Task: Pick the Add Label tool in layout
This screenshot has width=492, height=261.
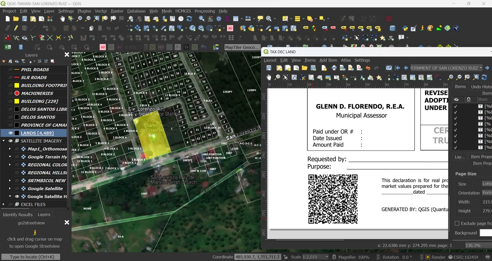Action: pyautogui.click(x=337, y=78)
